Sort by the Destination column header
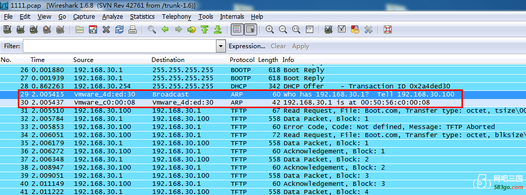This screenshot has width=526, height=195. pyautogui.click(x=190, y=60)
